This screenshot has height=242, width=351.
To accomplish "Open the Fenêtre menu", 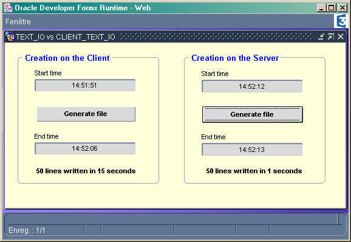I will (18, 22).
